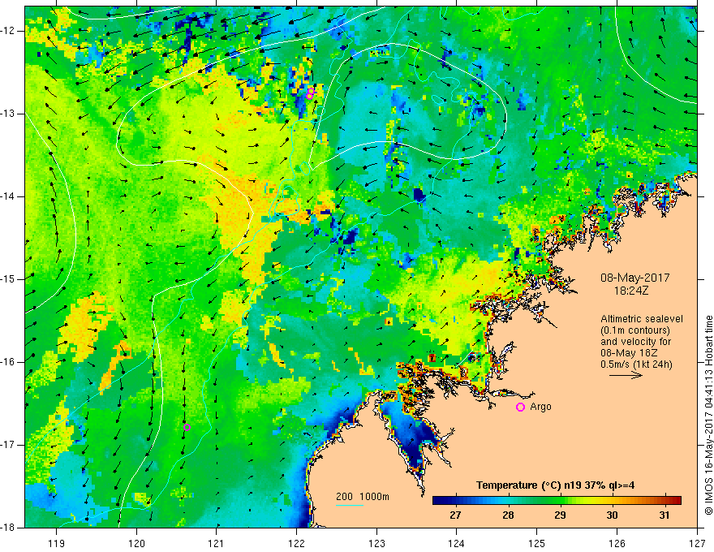Click the 'Argo' legend label
The height and width of the screenshot is (552, 714).
coord(540,407)
